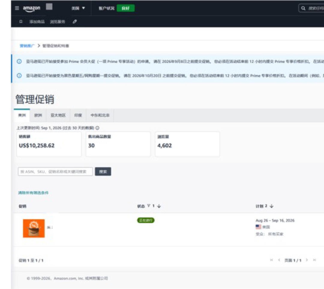Image resolution: width=324 pixels, height=289 pixels.
Task: Click the units sold value 30
Action: point(91,146)
